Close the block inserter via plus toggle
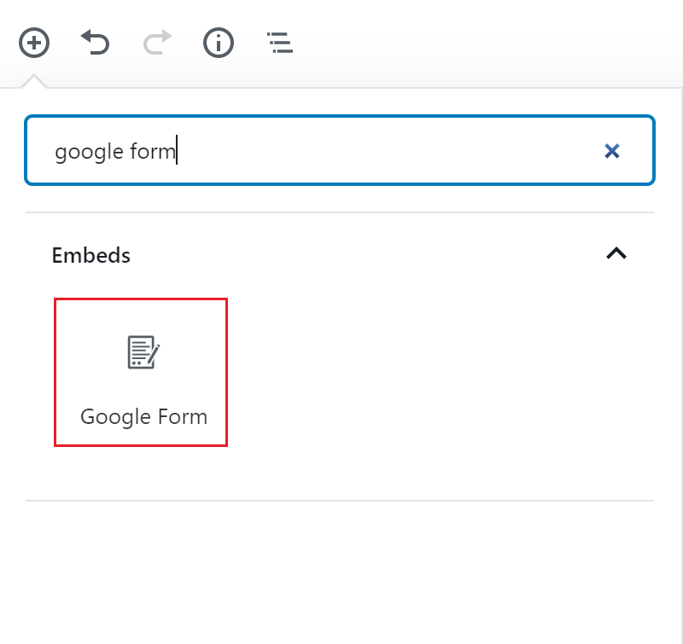 tap(34, 43)
